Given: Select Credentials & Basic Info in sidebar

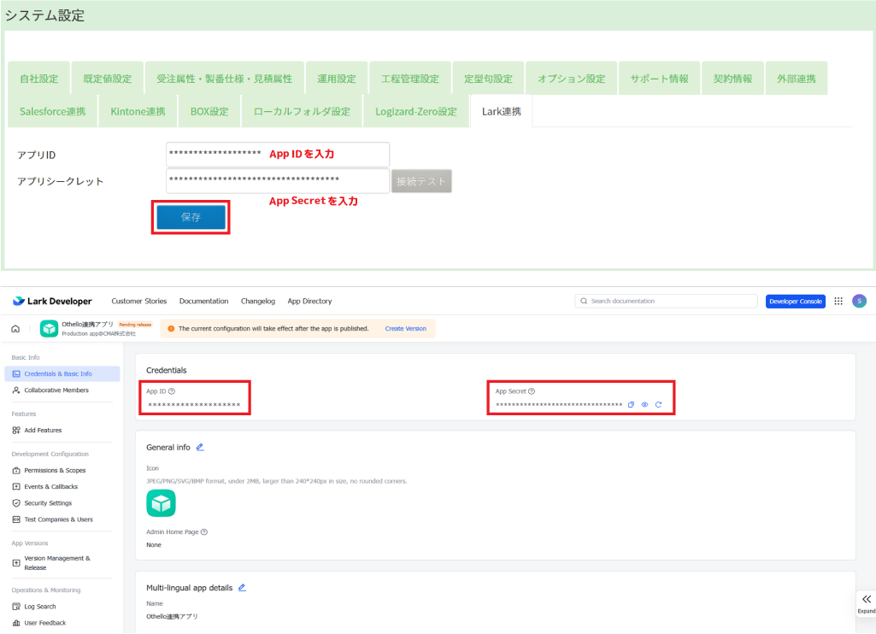Looking at the screenshot, I should tap(62, 373).
